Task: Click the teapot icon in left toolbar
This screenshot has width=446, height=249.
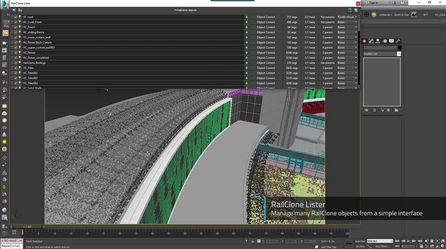Action: pyautogui.click(x=4, y=43)
